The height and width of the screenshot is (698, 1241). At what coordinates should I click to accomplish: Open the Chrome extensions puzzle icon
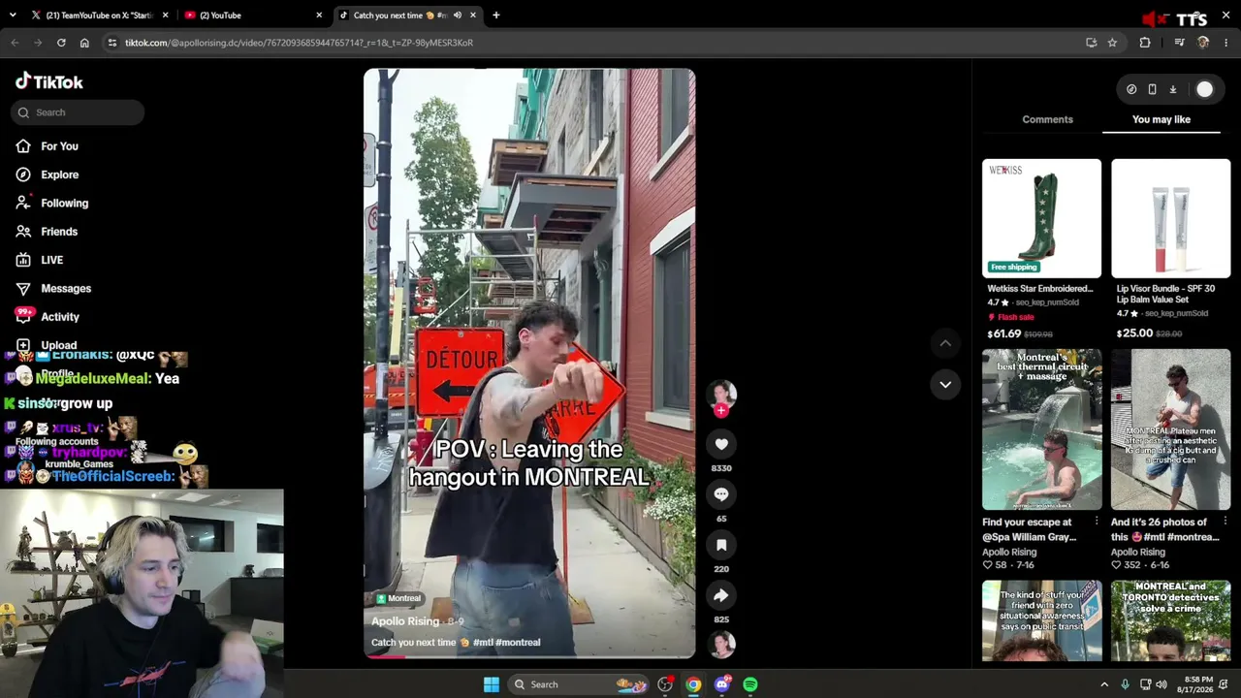click(1145, 43)
